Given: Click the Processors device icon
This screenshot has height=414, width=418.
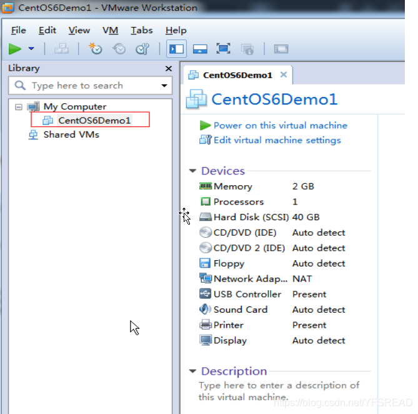Looking at the screenshot, I should 206,201.
